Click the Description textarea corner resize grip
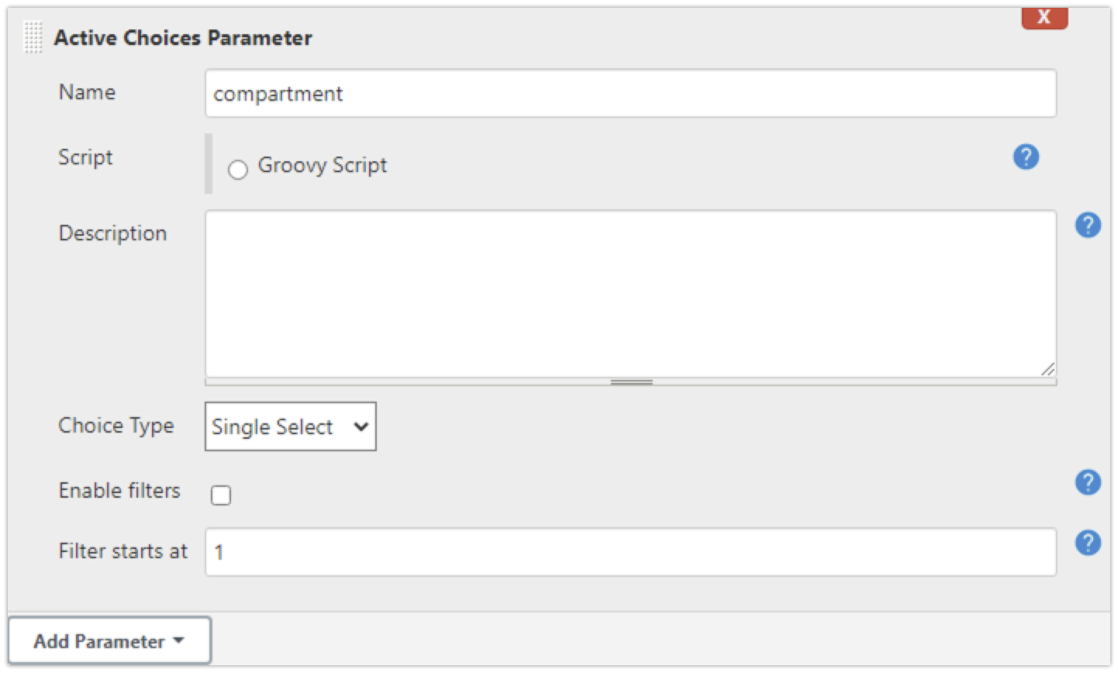The image size is (1118, 673). (1047, 369)
